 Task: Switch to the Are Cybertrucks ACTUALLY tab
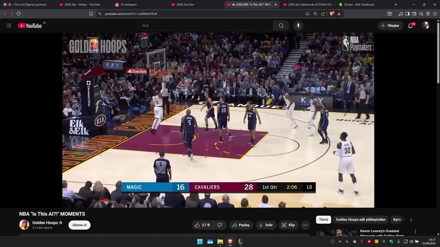[308, 4]
